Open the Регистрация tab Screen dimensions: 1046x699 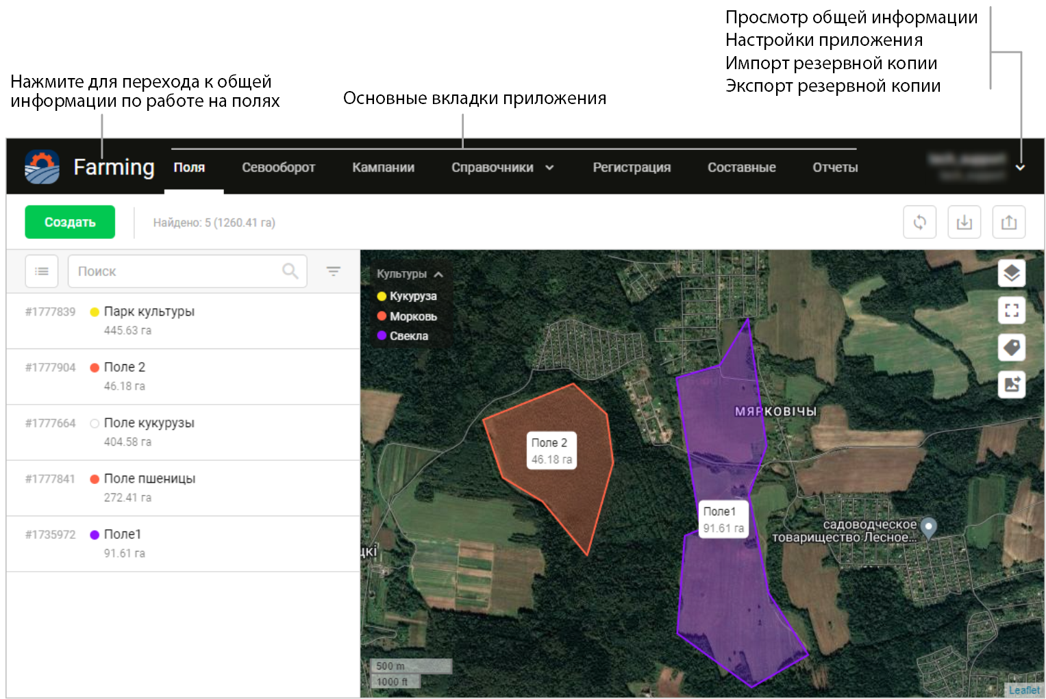point(632,167)
